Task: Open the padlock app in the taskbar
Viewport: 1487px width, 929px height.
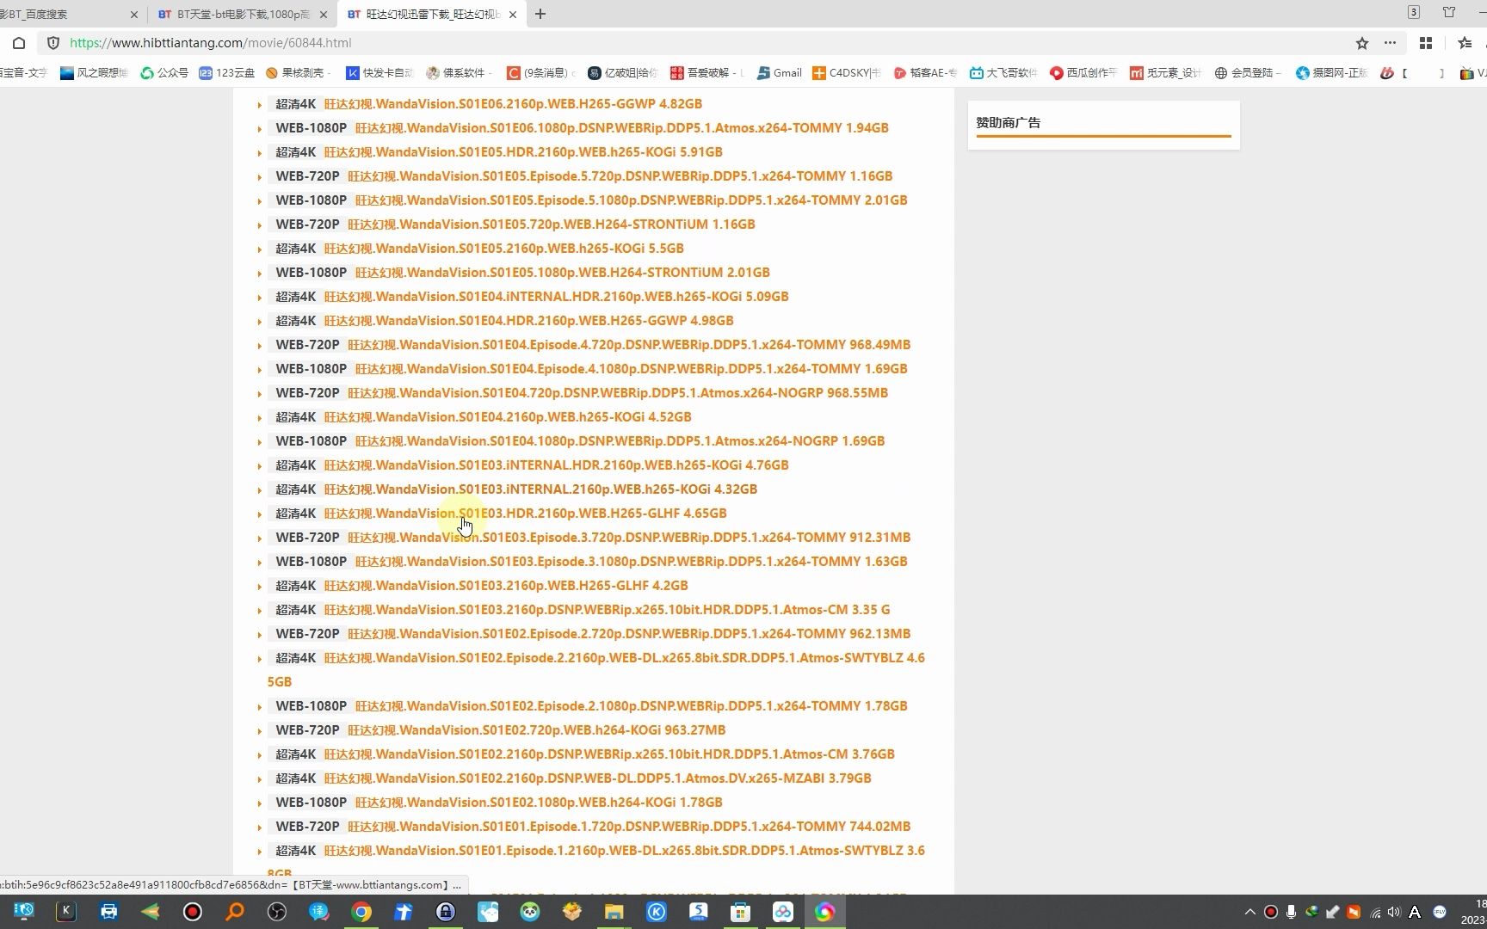Action: (446, 912)
